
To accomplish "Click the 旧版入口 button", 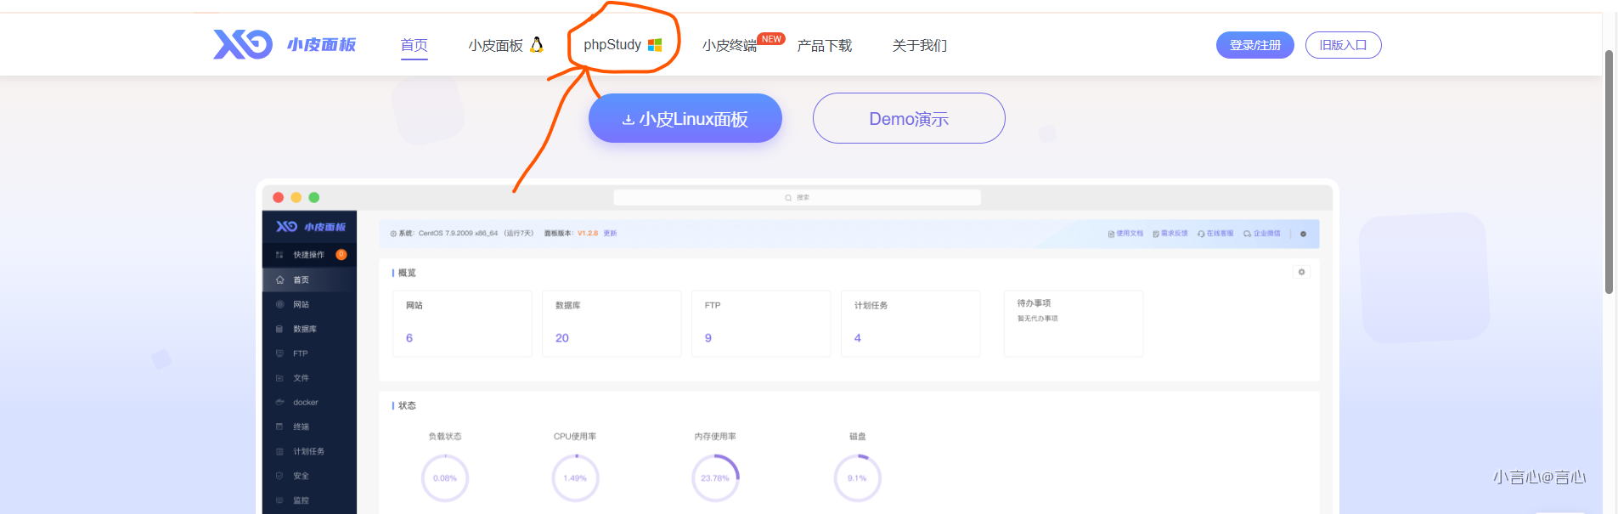I will click(x=1343, y=45).
